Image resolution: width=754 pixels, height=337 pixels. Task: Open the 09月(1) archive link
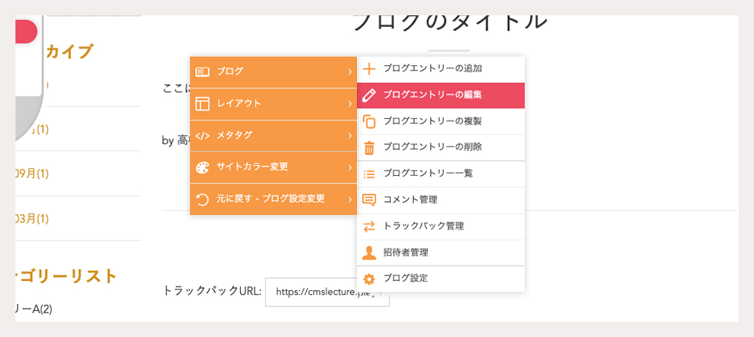pyautogui.click(x=32, y=173)
